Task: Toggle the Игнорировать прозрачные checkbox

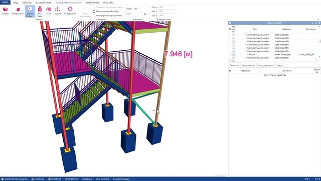Action: 94,16
